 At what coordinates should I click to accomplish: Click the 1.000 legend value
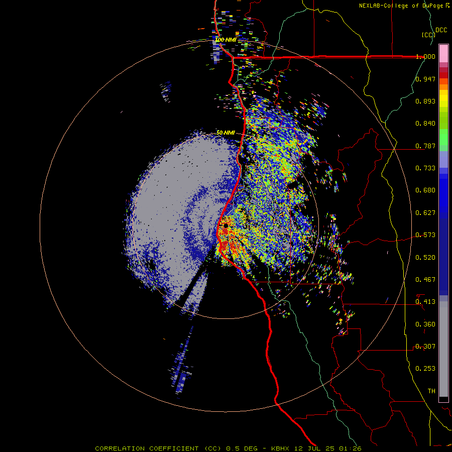425,56
